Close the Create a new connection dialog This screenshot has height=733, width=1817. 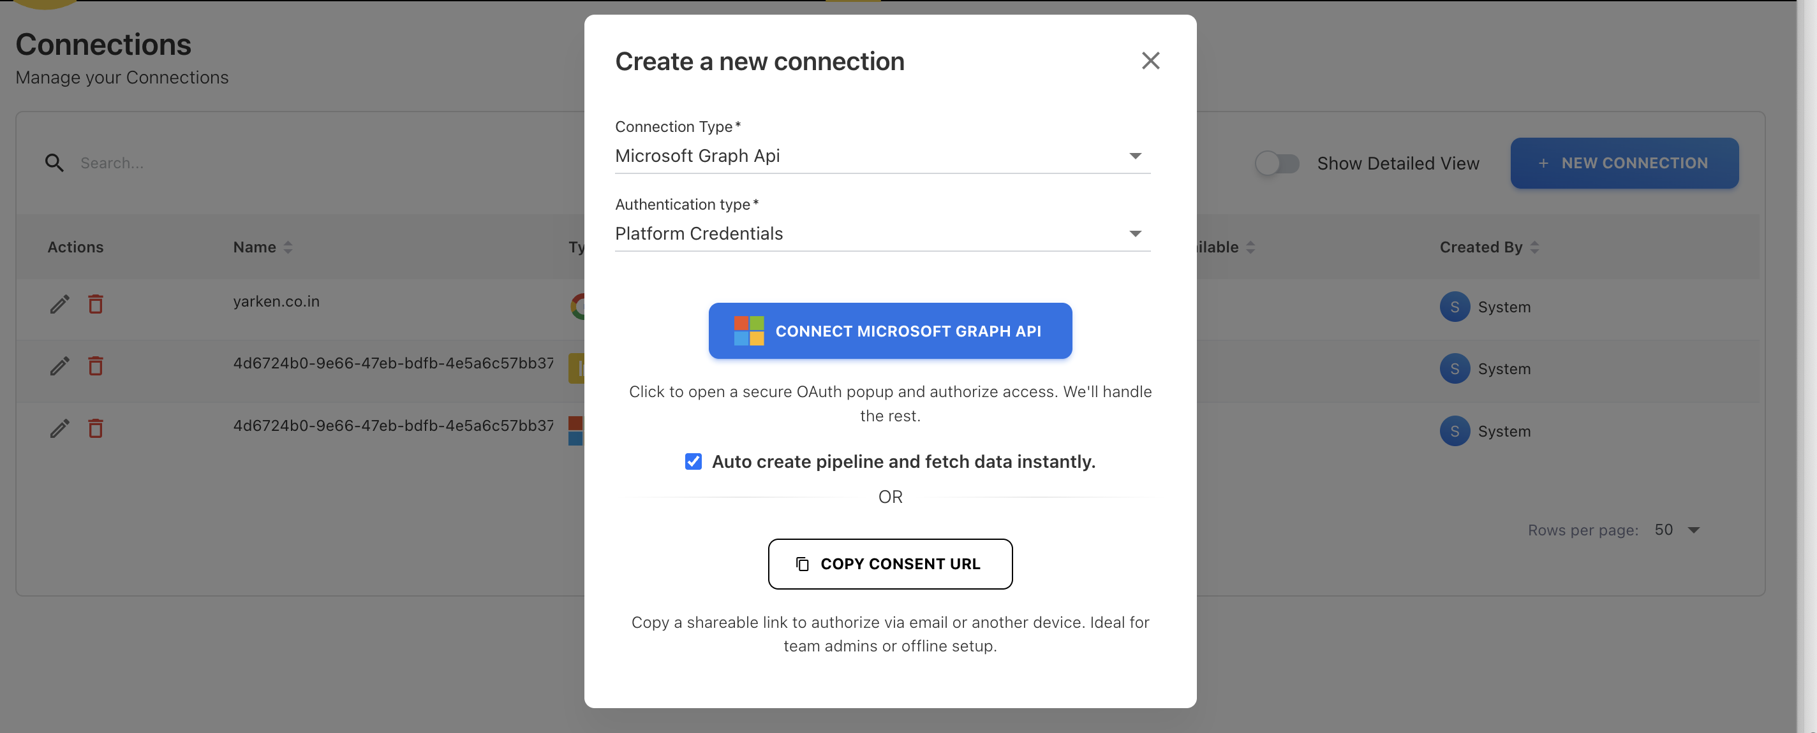(1150, 61)
